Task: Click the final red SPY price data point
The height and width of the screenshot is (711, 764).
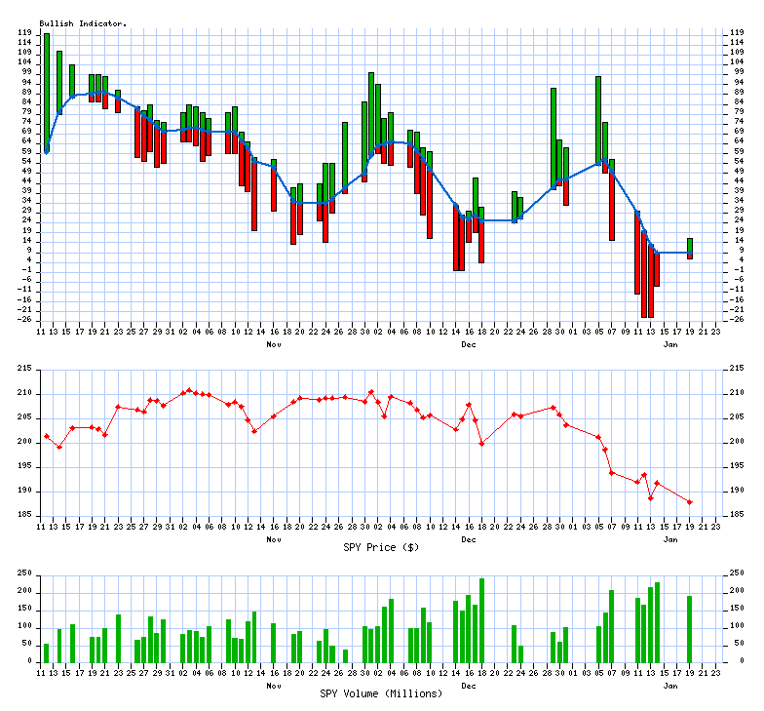Action: click(690, 502)
